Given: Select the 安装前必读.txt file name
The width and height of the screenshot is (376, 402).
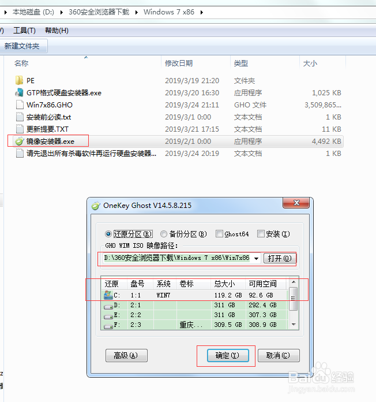Looking at the screenshot, I should [48, 117].
